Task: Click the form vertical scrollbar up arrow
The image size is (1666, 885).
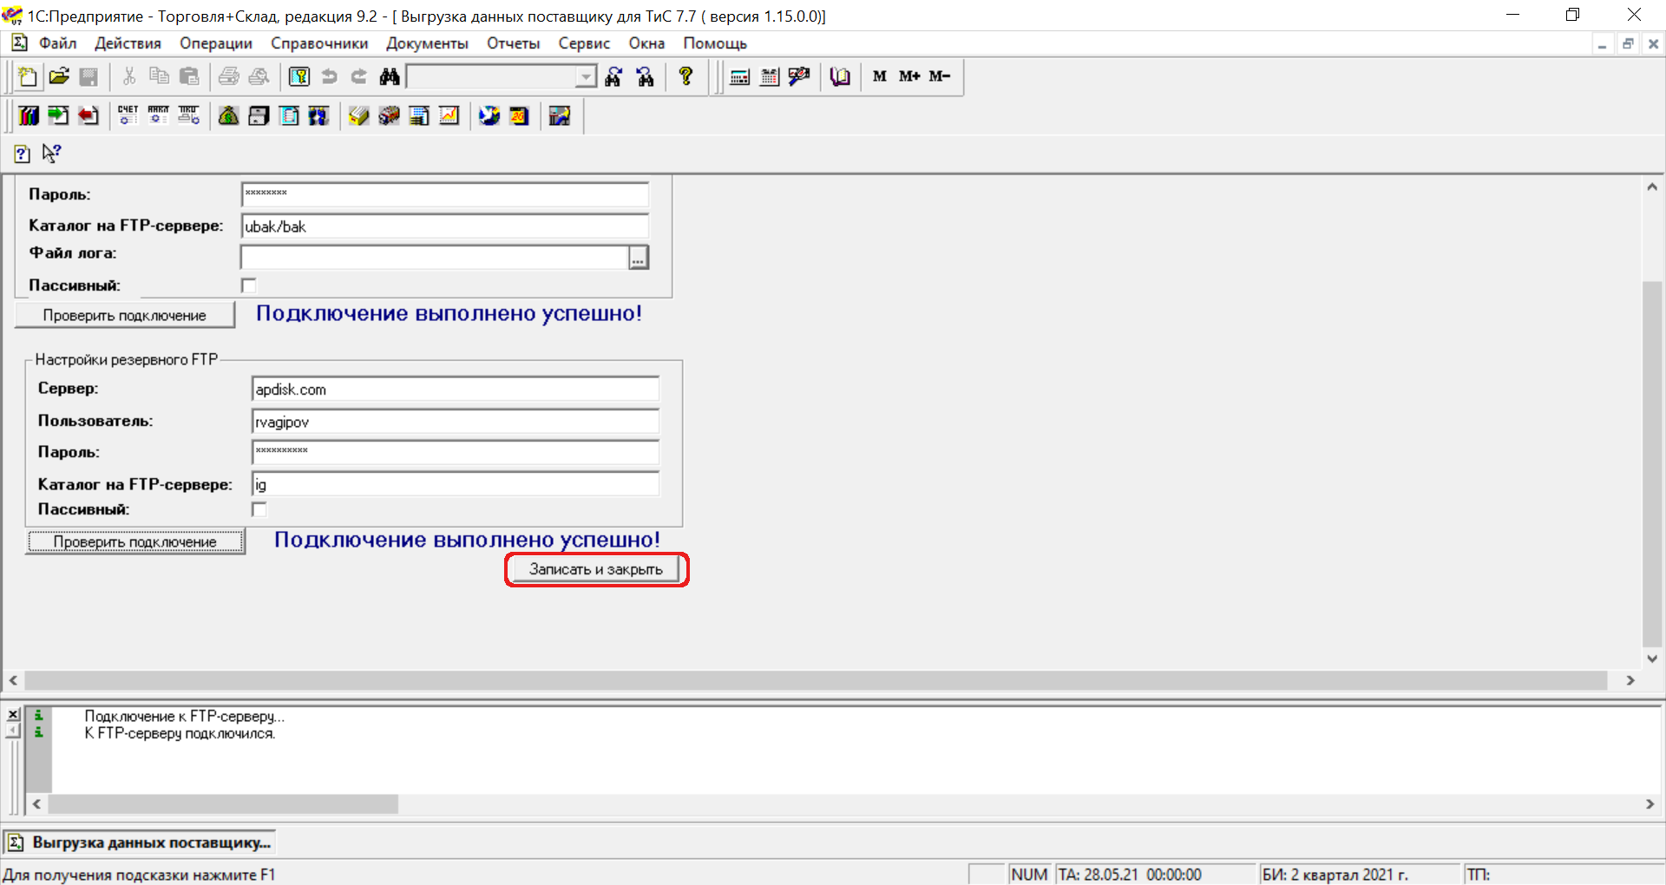Action: [1652, 187]
